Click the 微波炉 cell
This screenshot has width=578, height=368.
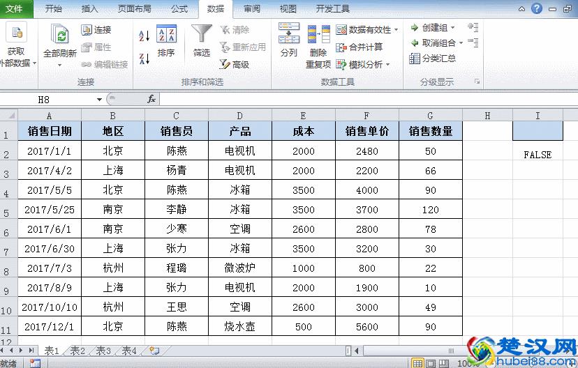coord(240,268)
